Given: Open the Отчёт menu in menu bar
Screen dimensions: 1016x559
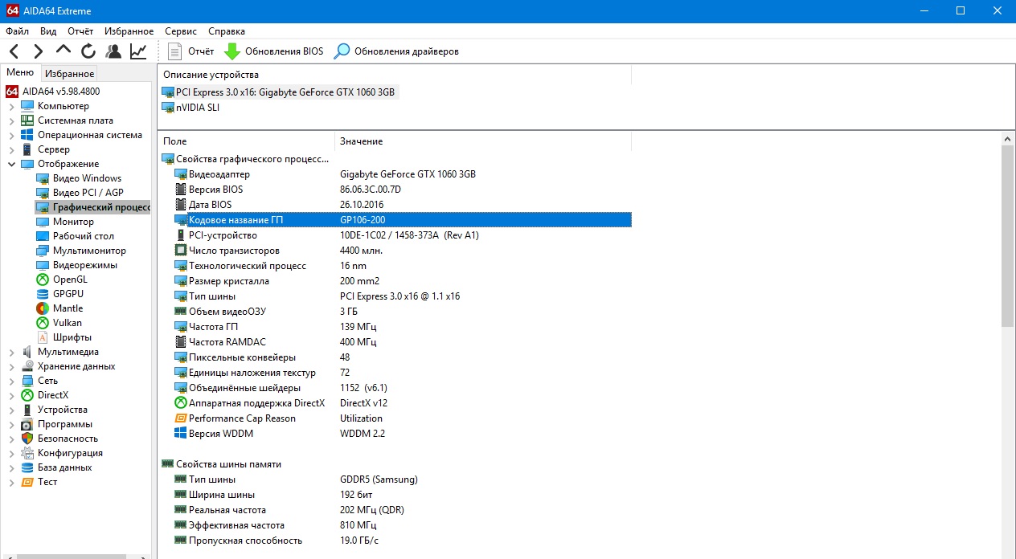Looking at the screenshot, I should 80,31.
